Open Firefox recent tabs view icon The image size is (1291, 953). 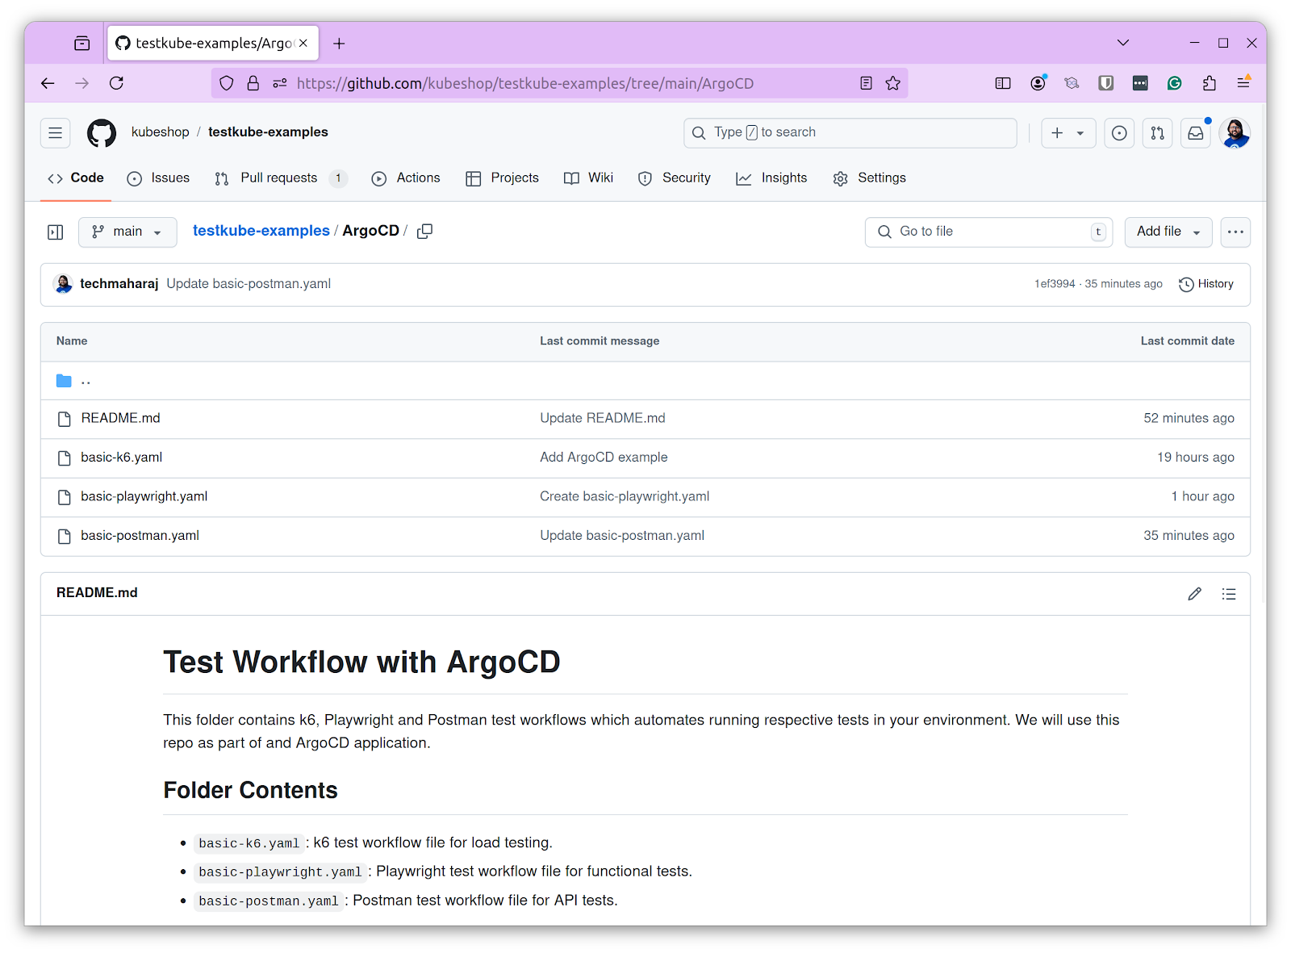point(81,44)
